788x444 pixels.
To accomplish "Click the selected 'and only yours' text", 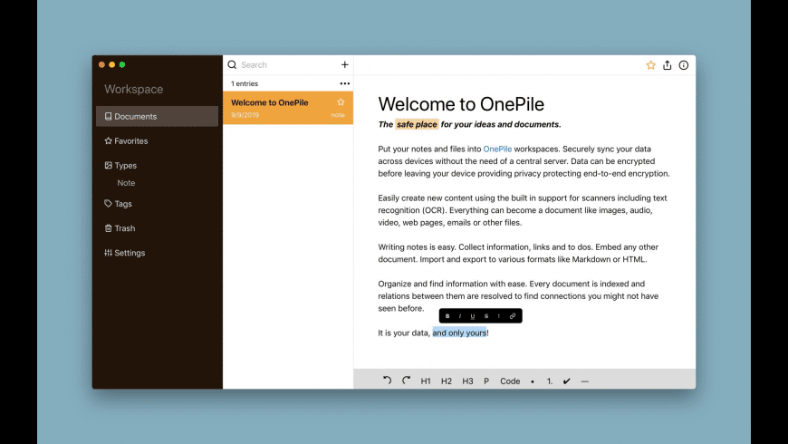I will 459,333.
